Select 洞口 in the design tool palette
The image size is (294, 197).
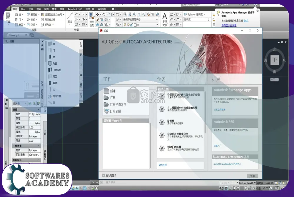(x=53, y=76)
